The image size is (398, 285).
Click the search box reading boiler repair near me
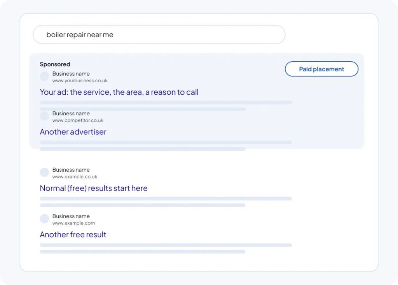(x=159, y=35)
